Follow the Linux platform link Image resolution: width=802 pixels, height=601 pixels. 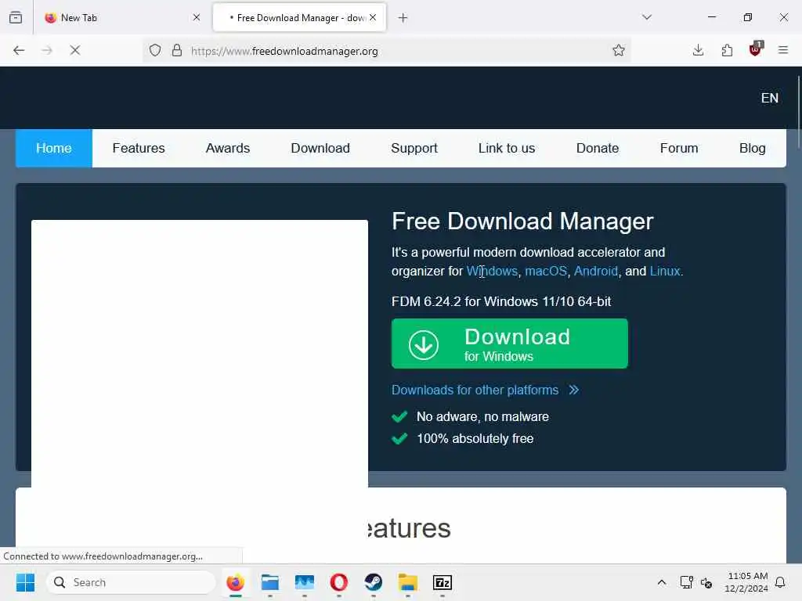click(665, 271)
